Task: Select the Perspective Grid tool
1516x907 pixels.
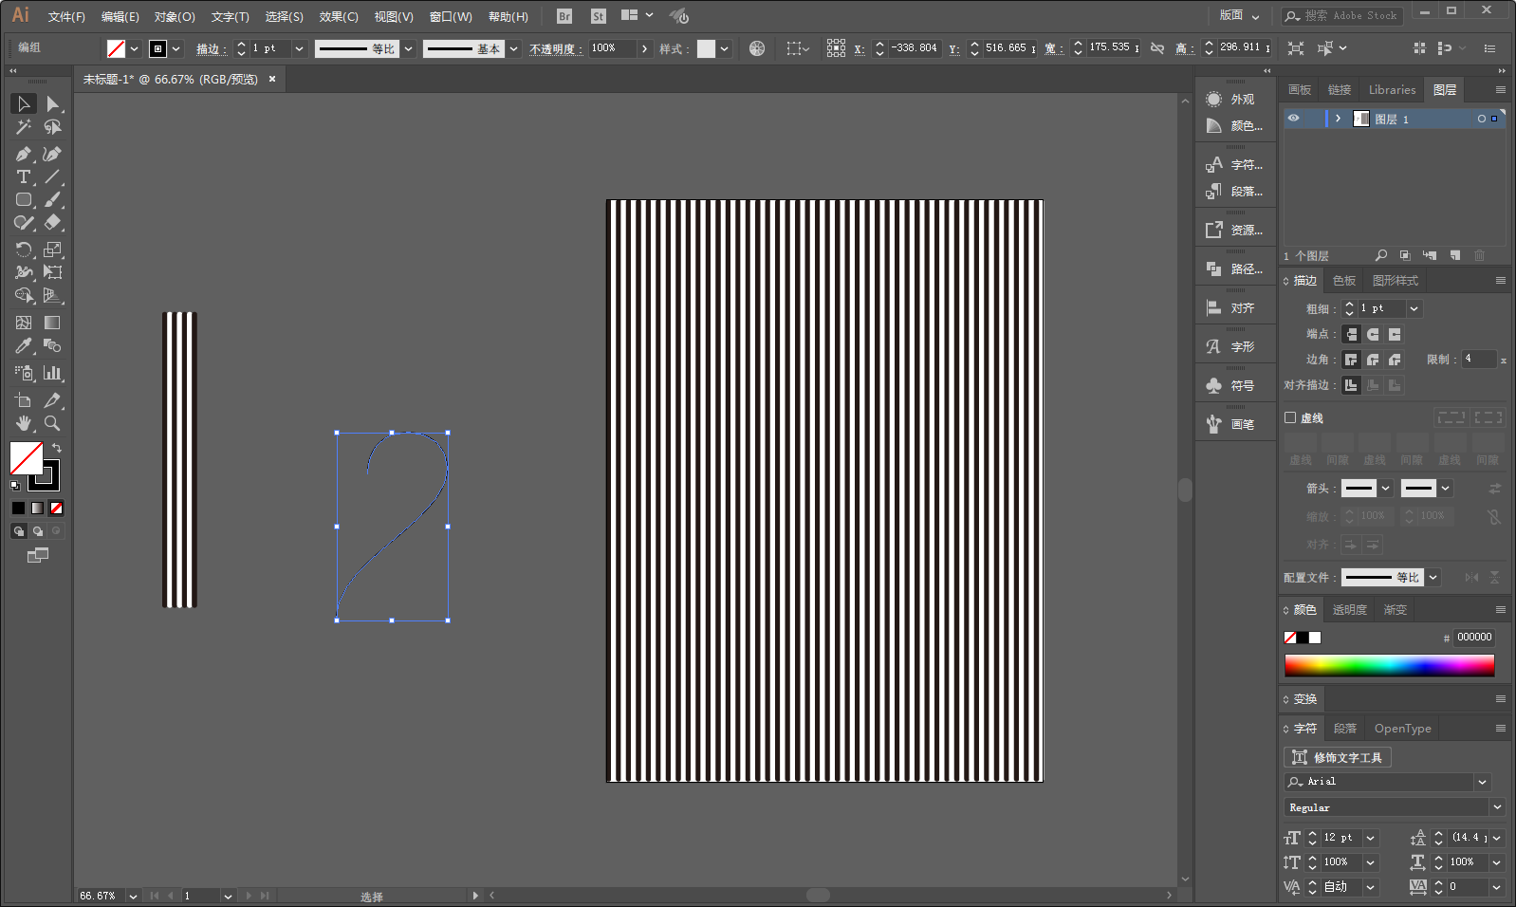Action: (x=53, y=295)
